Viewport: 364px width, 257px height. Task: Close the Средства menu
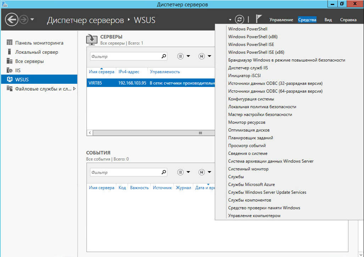click(x=307, y=20)
